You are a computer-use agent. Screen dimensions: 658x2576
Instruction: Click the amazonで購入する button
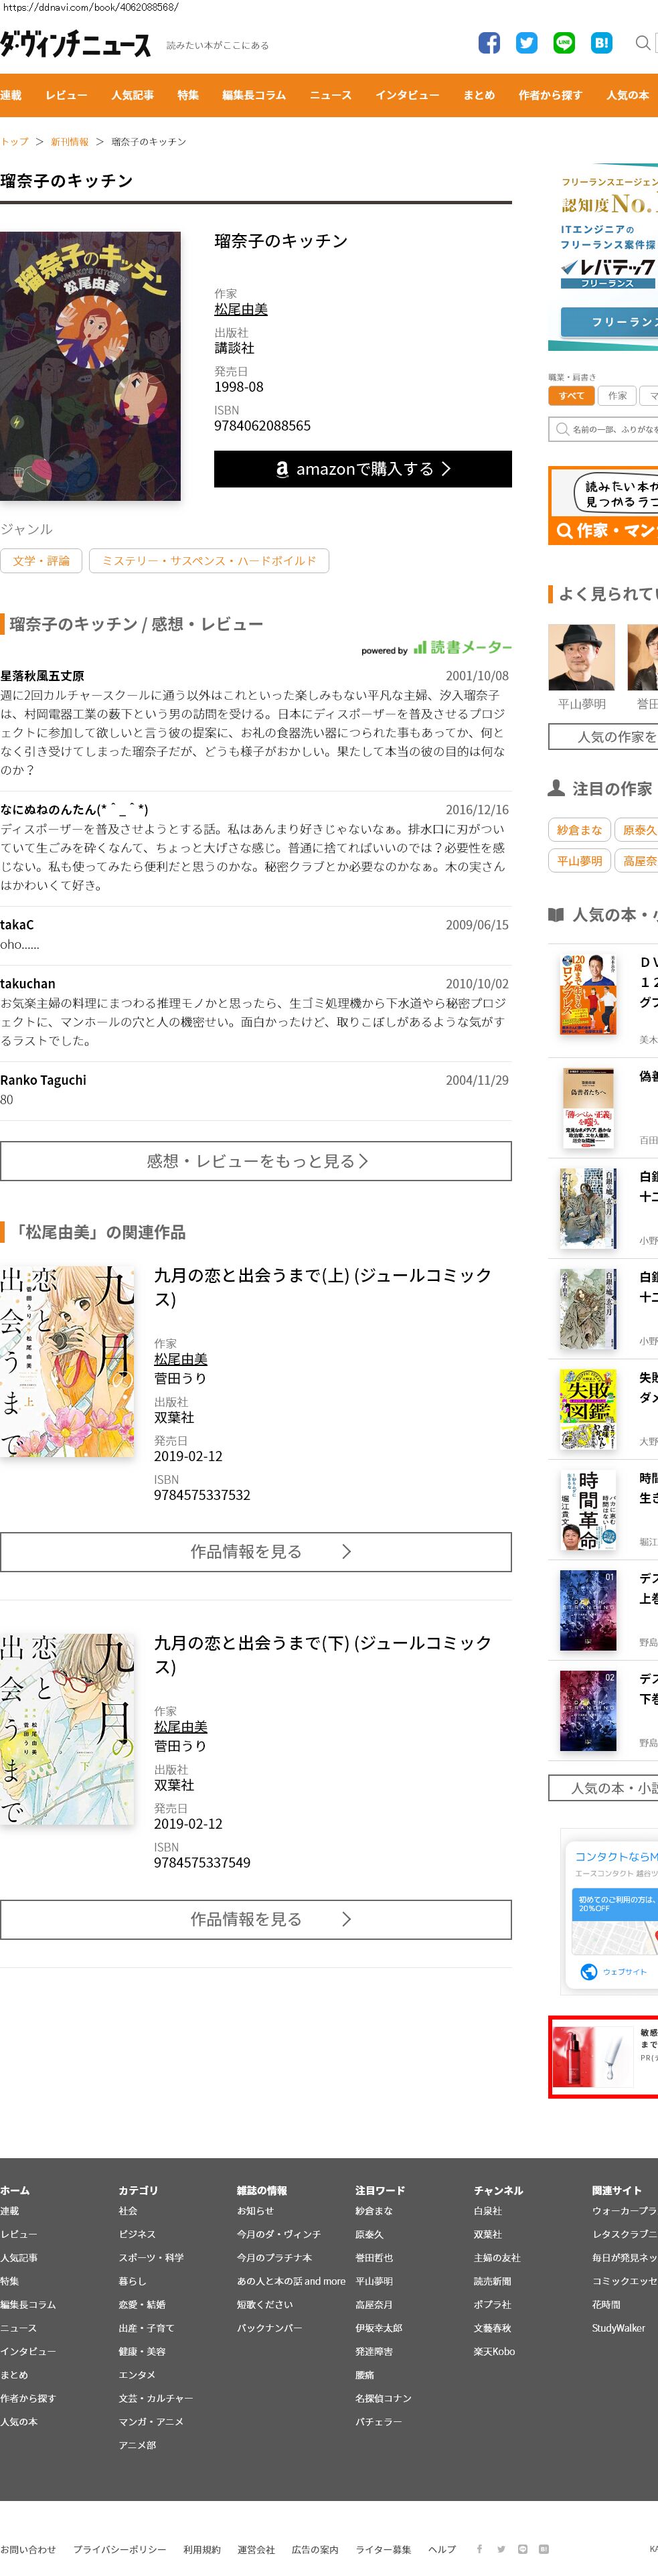pyautogui.click(x=363, y=469)
